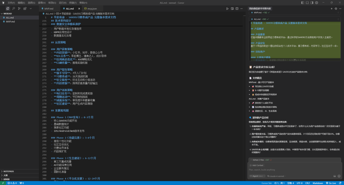Screen dimensions: 344x185
Task: Attach an image to chat input
Action: tap(334, 176)
